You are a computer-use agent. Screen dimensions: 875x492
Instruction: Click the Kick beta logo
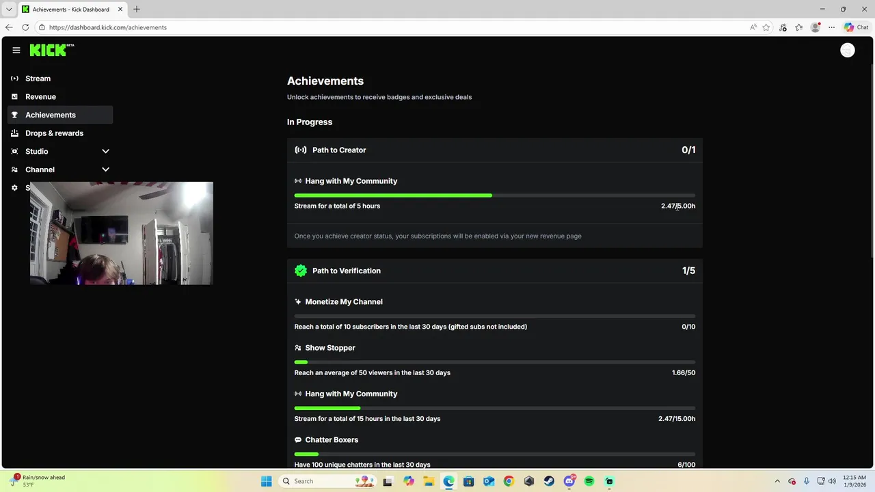[x=52, y=50]
